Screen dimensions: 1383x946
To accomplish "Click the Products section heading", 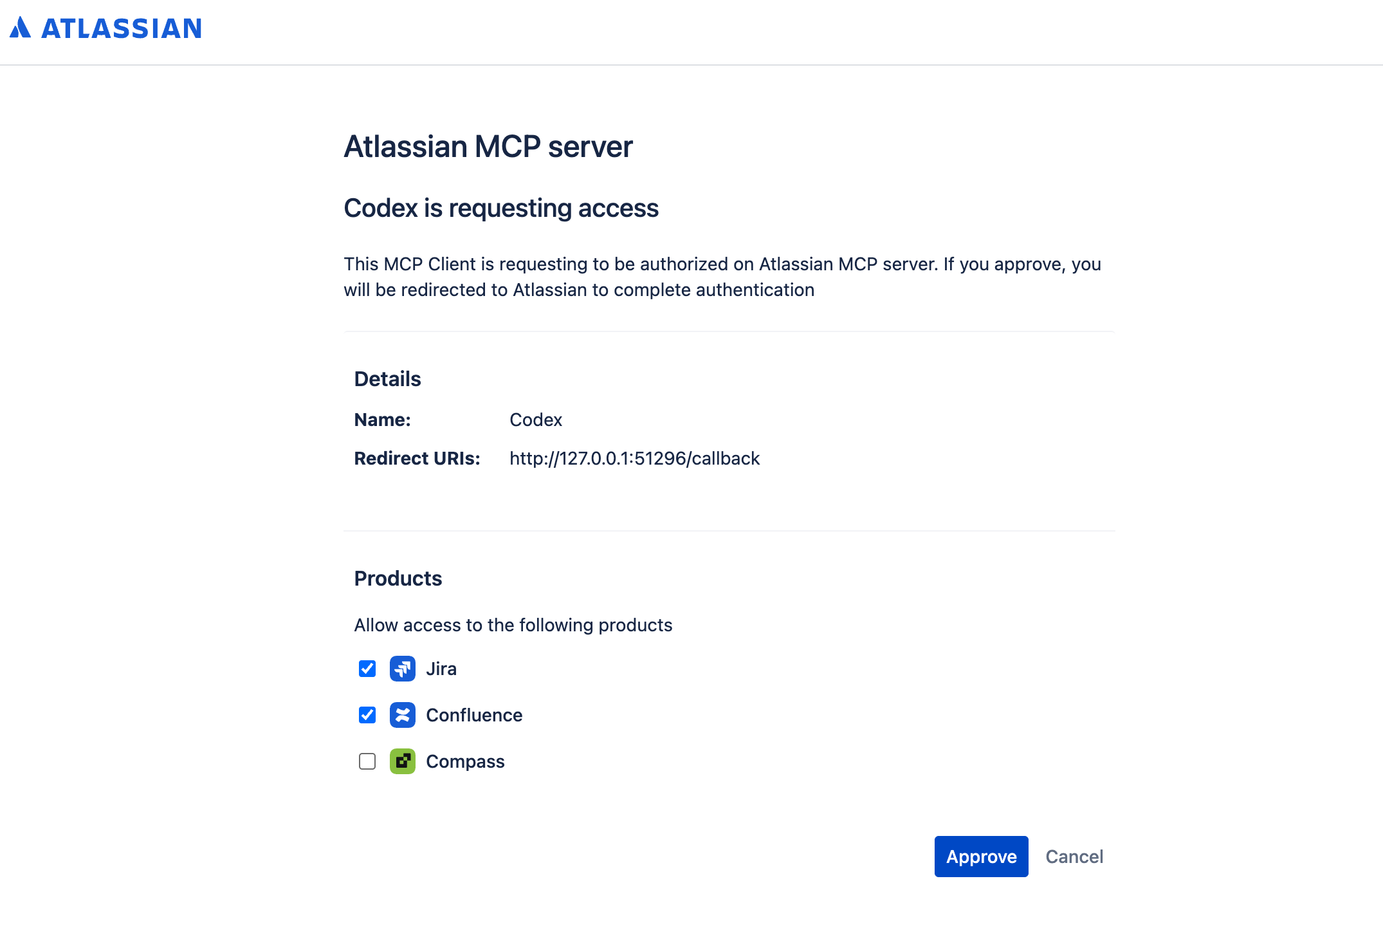I will 398,579.
